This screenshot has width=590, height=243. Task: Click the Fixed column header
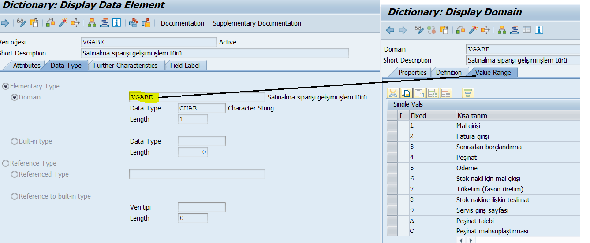point(432,115)
